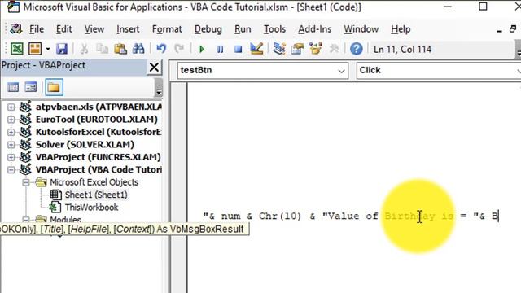Open the Tools menu
Viewport: 521px width, 293px height.
coord(274,29)
